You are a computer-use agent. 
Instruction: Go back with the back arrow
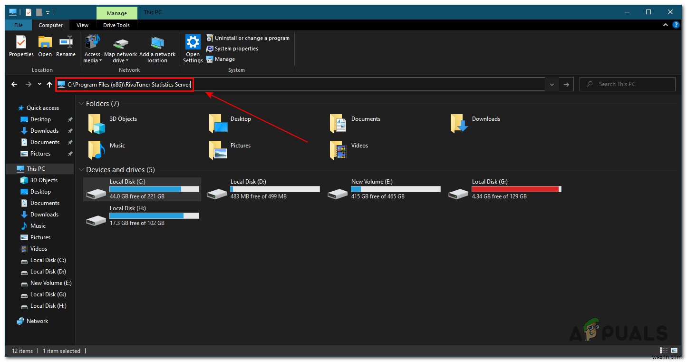(x=14, y=84)
